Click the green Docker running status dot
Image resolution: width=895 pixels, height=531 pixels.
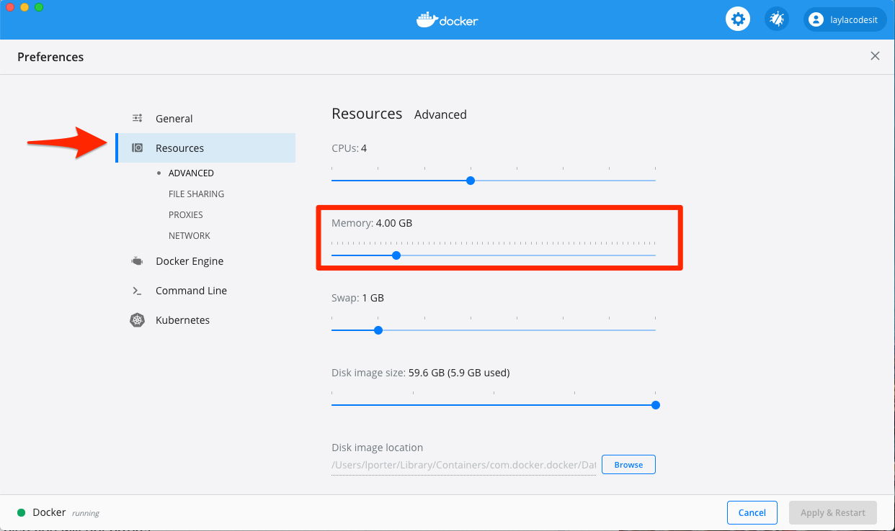(x=22, y=512)
